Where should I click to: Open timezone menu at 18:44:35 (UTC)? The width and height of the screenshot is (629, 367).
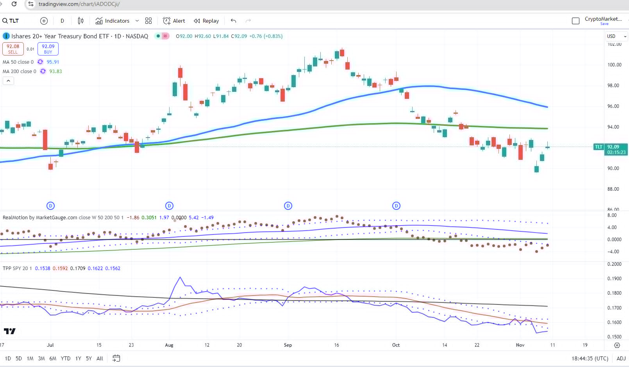[x=590, y=358]
